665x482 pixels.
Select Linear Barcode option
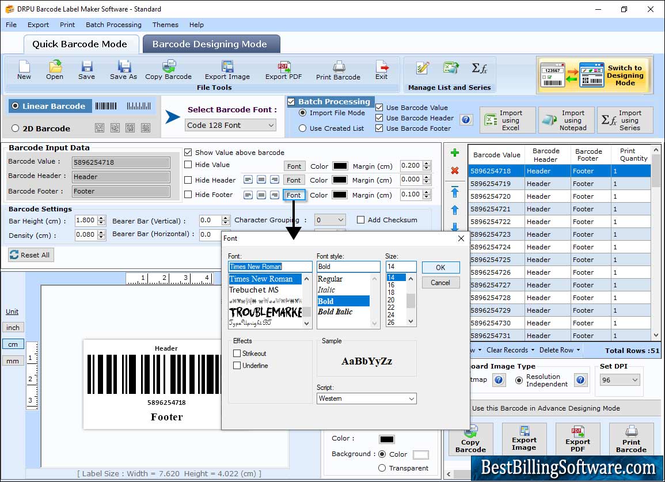coord(49,106)
